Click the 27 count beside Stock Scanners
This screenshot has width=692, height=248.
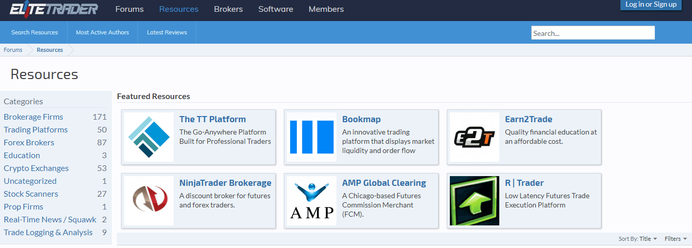102,194
